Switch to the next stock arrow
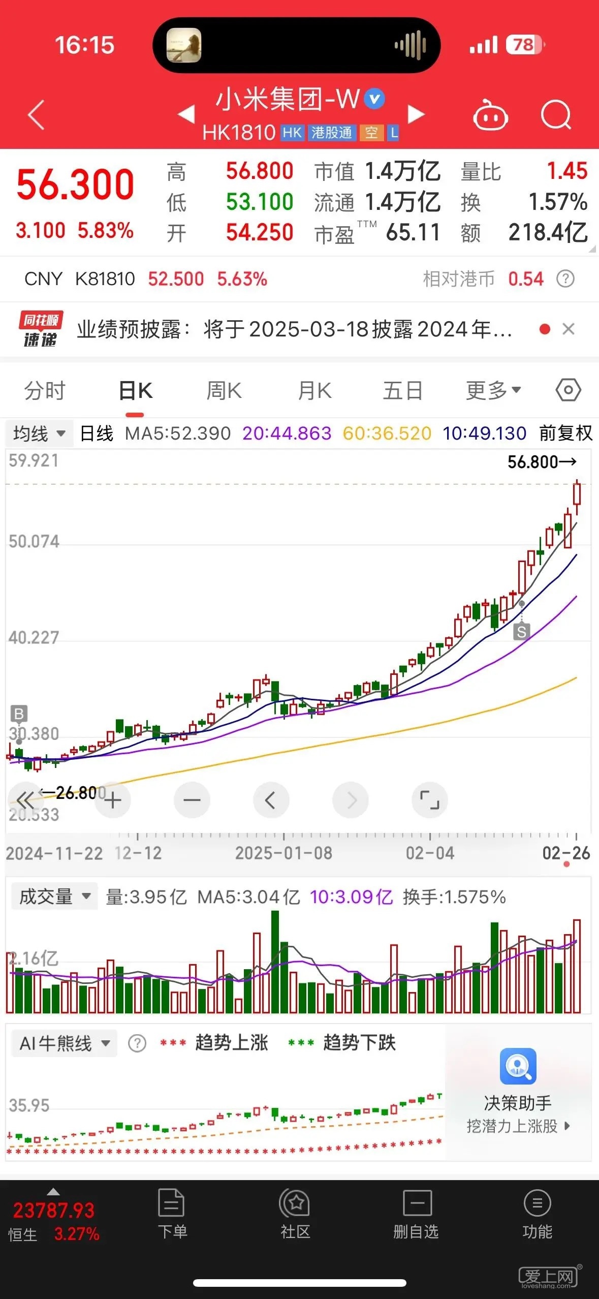 coord(416,114)
